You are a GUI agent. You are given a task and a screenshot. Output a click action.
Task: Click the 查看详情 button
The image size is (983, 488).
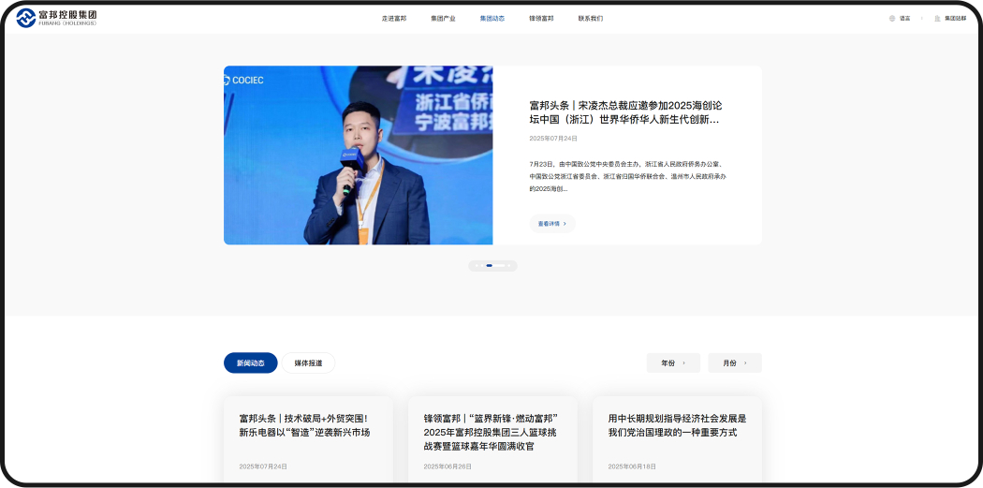pyautogui.click(x=552, y=223)
